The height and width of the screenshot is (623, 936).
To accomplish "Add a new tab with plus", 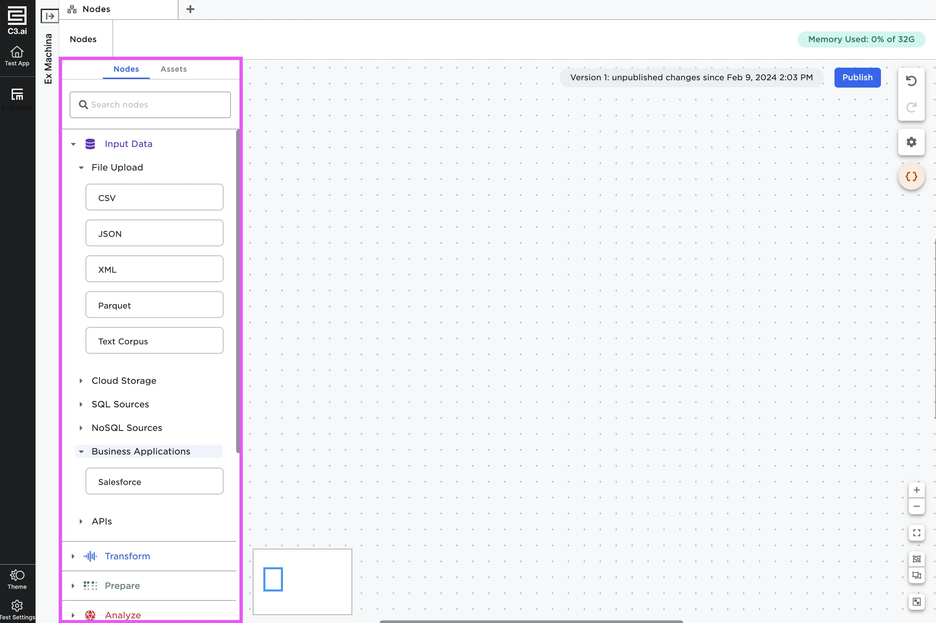I will [x=190, y=9].
